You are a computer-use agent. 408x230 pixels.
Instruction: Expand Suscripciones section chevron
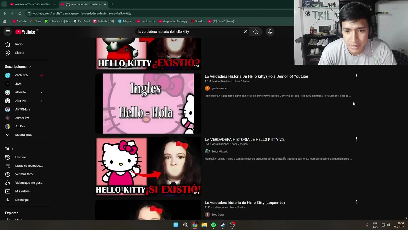click(30, 67)
